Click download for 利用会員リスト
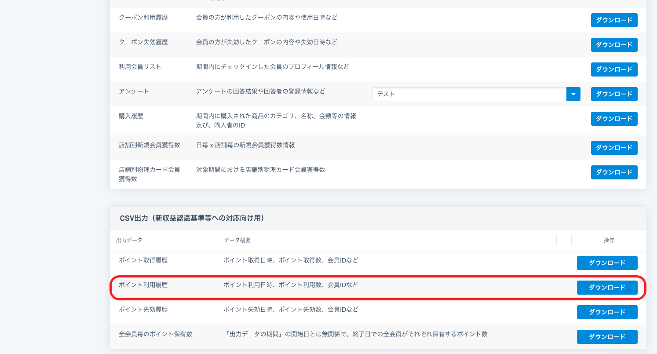This screenshot has height=354, width=657. [x=614, y=69]
